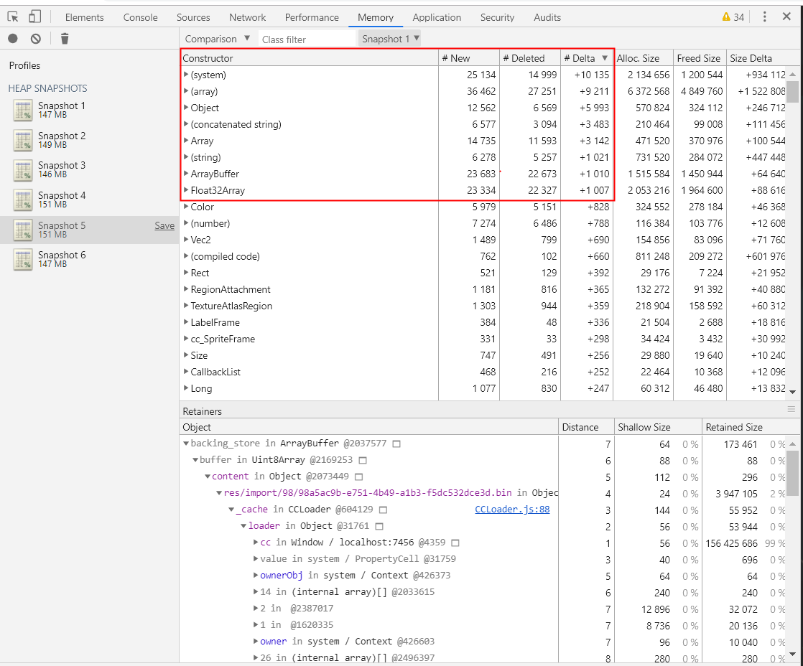
Task: Click the retainers pane menu lines icon
Action: coord(792,409)
